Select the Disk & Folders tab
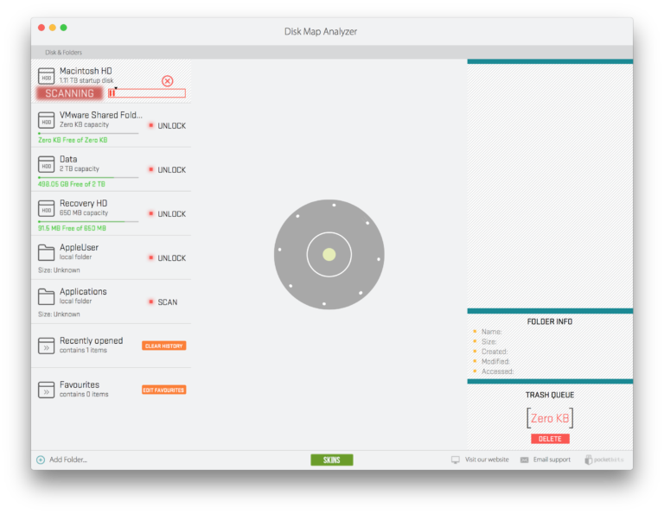This screenshot has width=664, height=514. pos(63,53)
